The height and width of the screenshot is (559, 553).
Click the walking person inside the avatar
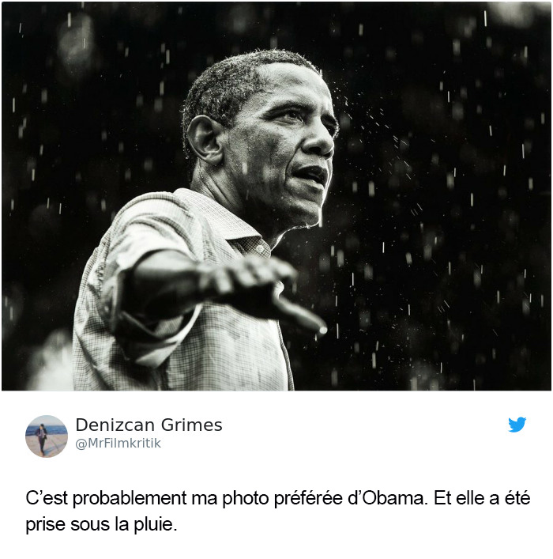click(x=42, y=439)
